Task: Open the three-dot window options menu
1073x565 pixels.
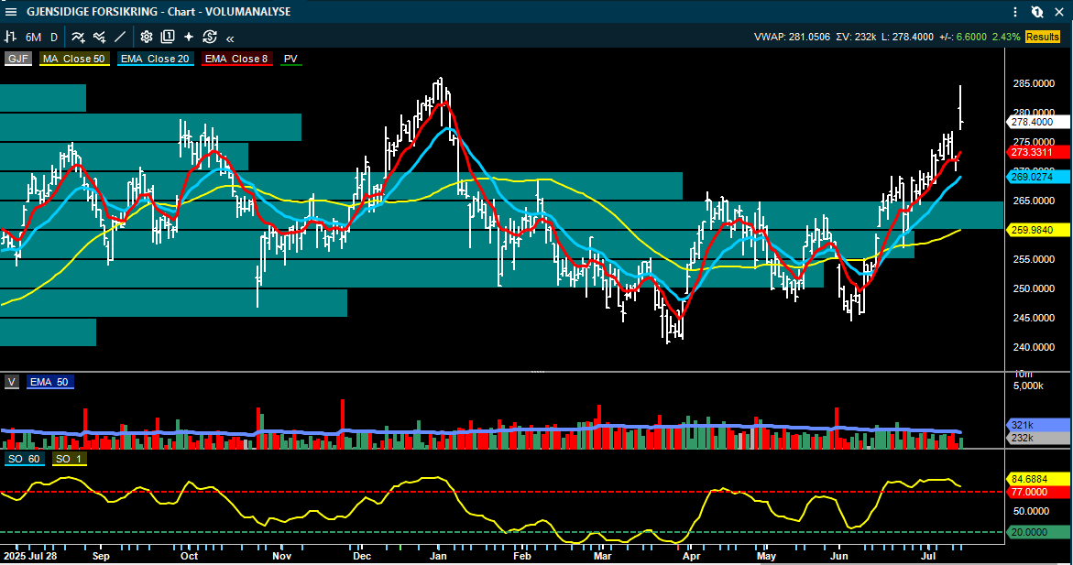Action: [1015, 12]
